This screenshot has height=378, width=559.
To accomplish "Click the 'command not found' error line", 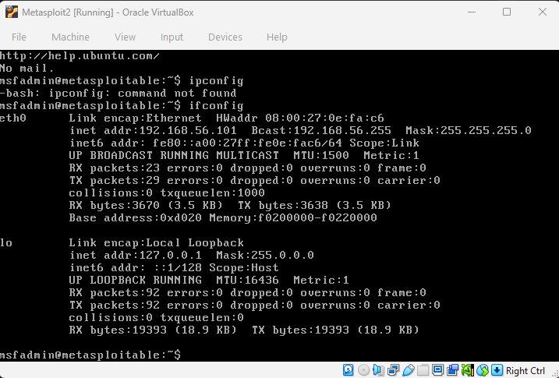I will pyautogui.click(x=118, y=94).
